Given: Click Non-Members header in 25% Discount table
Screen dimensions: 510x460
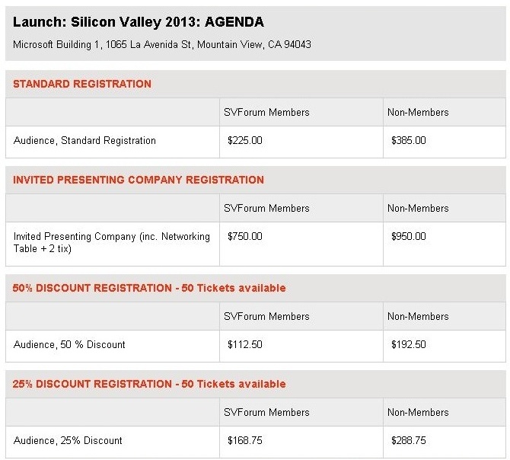Looking at the screenshot, I should click(x=418, y=413).
